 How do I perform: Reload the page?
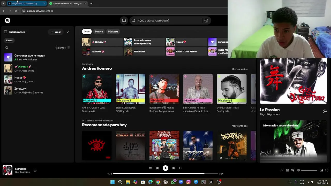click(16, 11)
